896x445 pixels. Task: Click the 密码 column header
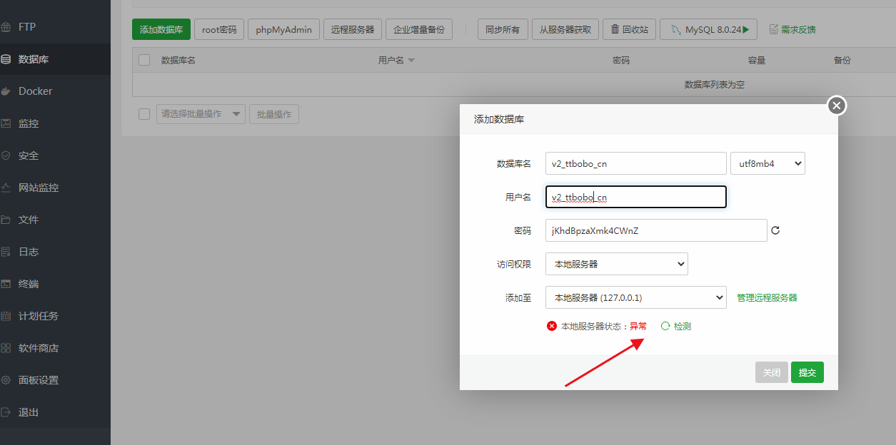click(x=621, y=61)
